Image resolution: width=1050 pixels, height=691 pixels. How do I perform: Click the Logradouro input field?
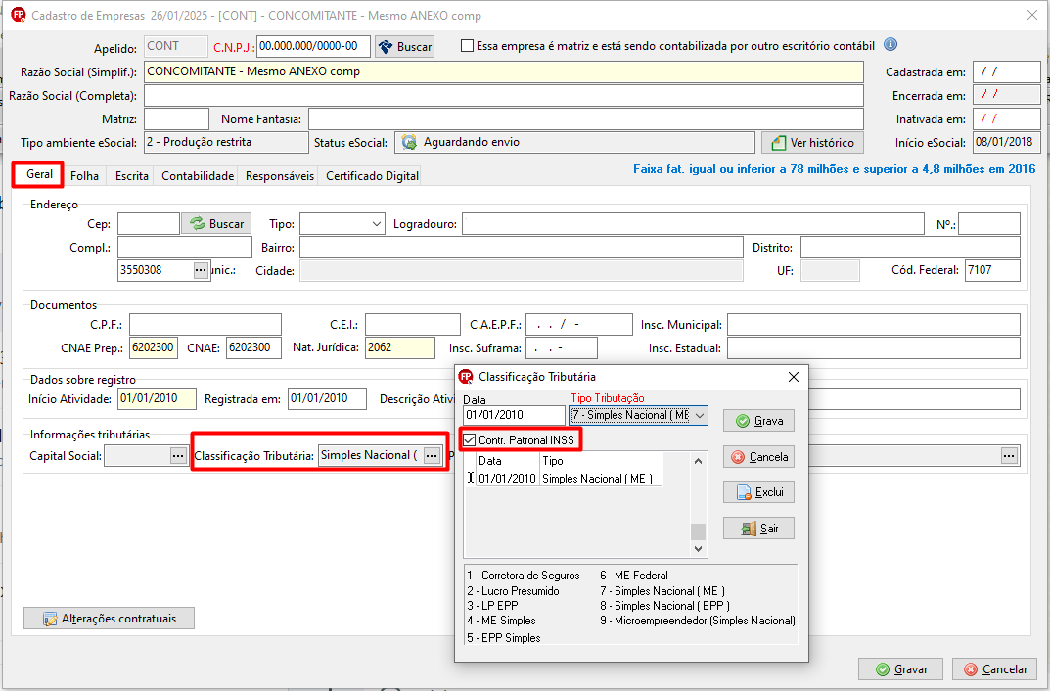(693, 223)
